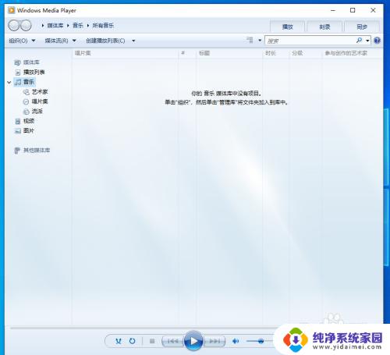Select the 音乐 node in sidebar
This screenshot has height=355, width=390.
[29, 82]
